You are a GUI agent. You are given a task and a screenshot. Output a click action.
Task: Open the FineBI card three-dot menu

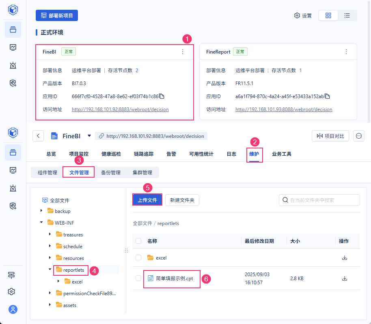pyautogui.click(x=183, y=51)
